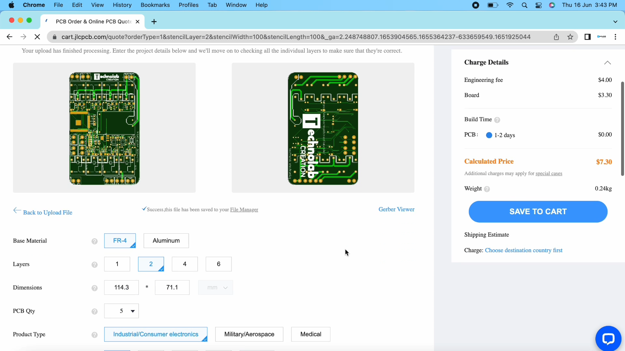This screenshot has width=625, height=351.
Task: Click the top-side PCB preview thumbnail
Action: point(104,128)
